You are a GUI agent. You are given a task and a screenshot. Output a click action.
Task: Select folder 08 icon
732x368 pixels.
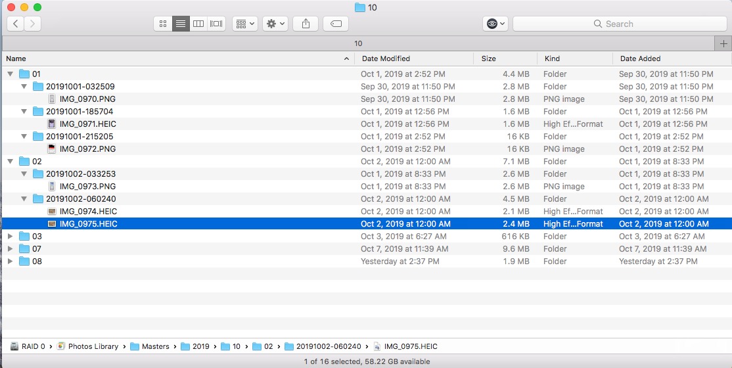24,262
